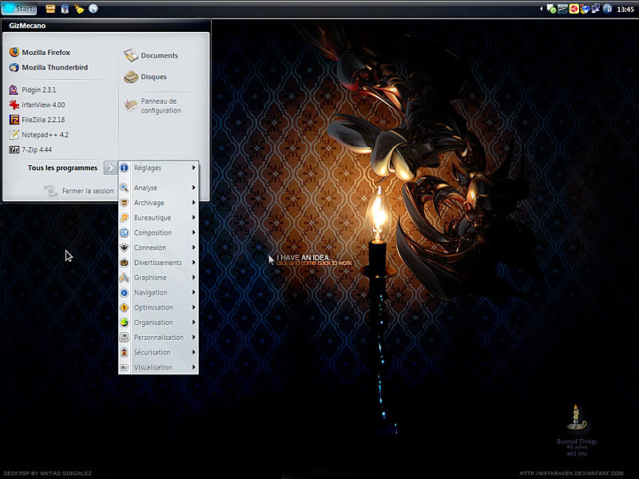Viewport: 639px width, 479px height.
Task: Click the blue 'a' sphere tray icon
Action: (607, 9)
